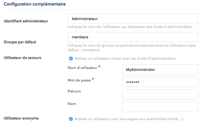Viewport: 202px width, 123px height.
Task: Click the red asterisk beside Mot de passe
Action: pos(93,79)
